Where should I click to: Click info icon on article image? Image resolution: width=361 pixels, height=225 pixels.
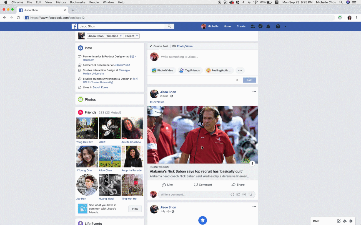pos(252,163)
